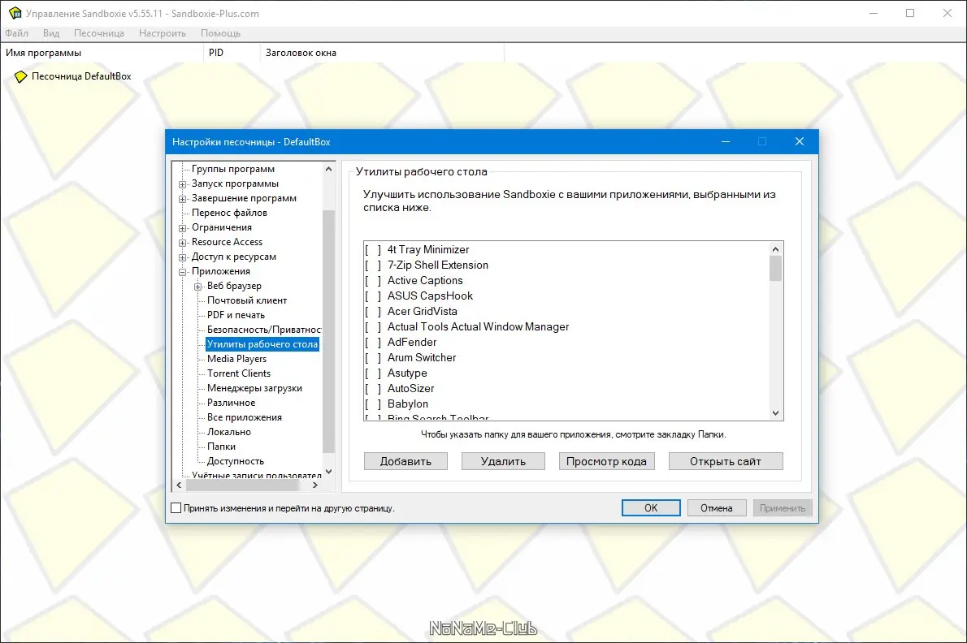This screenshot has height=643, width=967.
Task: Select the Babylon list entry
Action: click(x=407, y=404)
